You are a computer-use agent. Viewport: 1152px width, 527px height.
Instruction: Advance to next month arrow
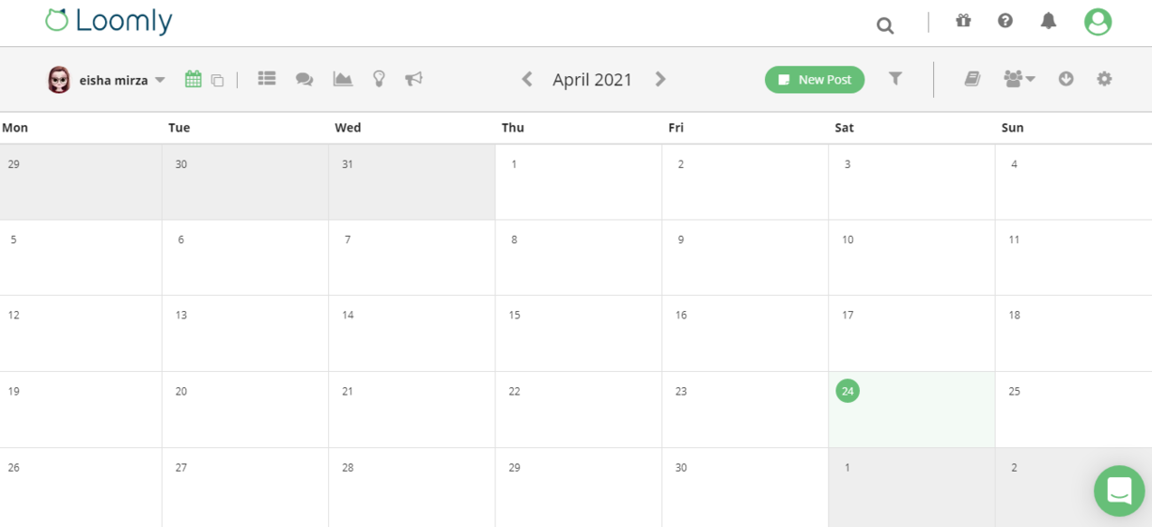[x=661, y=79]
